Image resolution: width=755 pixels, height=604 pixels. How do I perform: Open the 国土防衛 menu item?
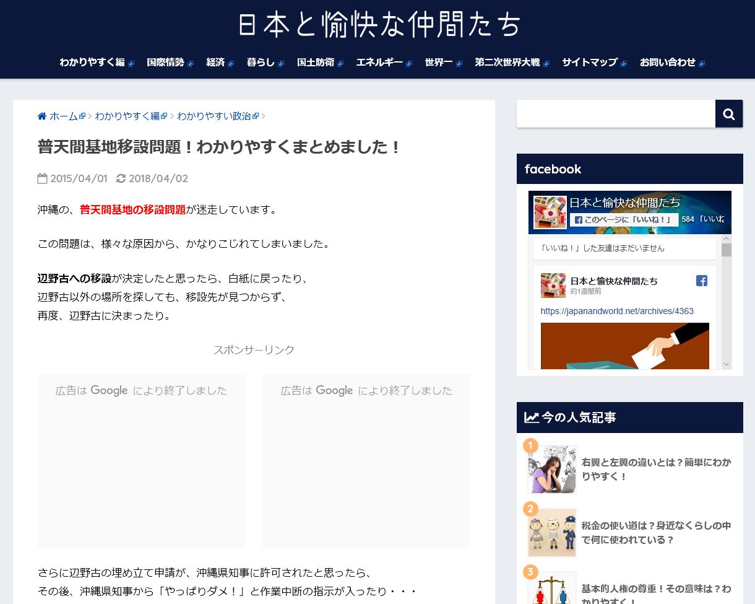tap(320, 63)
